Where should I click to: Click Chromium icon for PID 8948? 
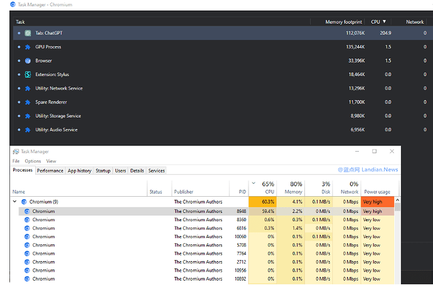pyautogui.click(x=27, y=211)
